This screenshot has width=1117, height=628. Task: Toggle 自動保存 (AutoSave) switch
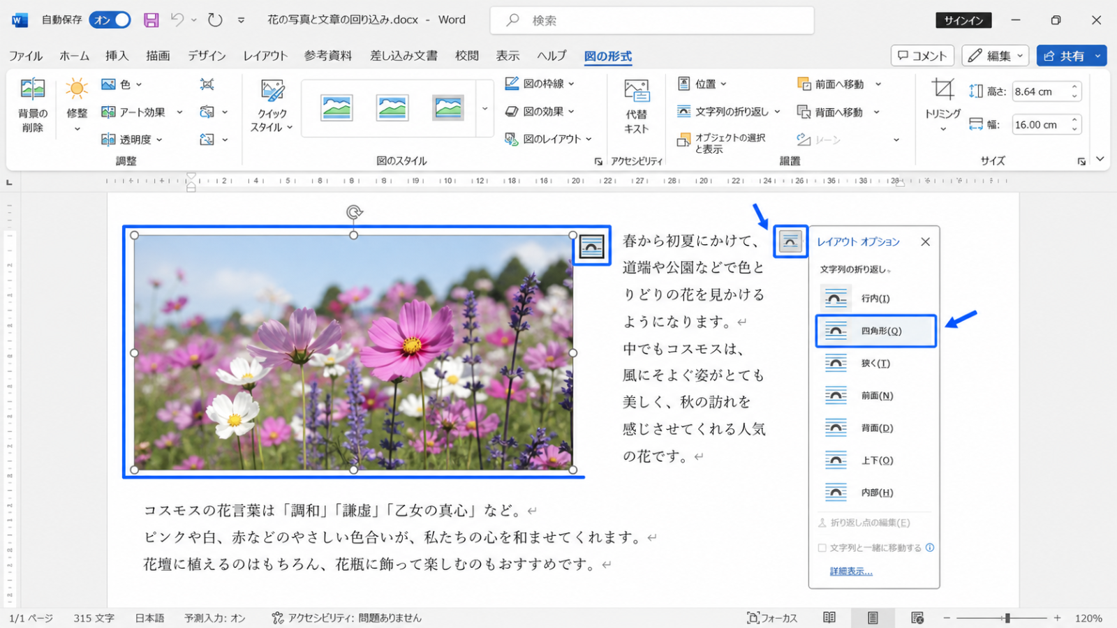click(110, 20)
